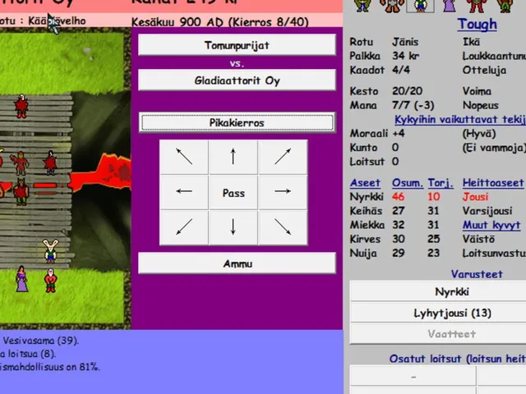Select the purple-dressed woman on the grass
The width and height of the screenshot is (526, 394).
point(21,279)
